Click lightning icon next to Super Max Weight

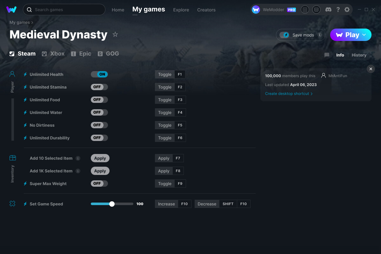click(x=25, y=184)
